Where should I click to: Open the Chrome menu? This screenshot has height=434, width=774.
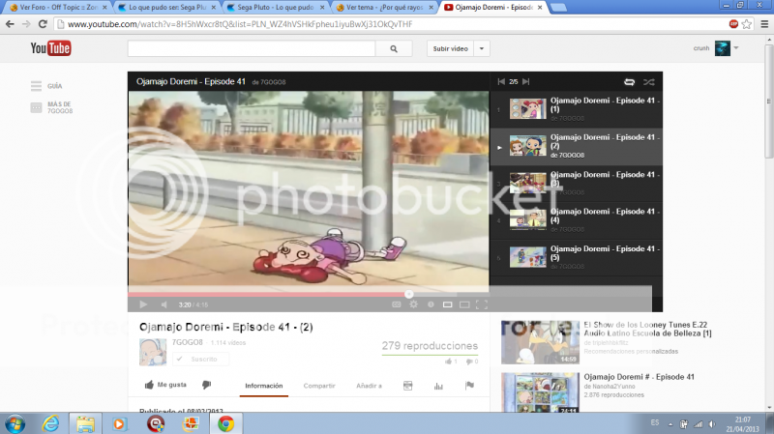[764, 23]
